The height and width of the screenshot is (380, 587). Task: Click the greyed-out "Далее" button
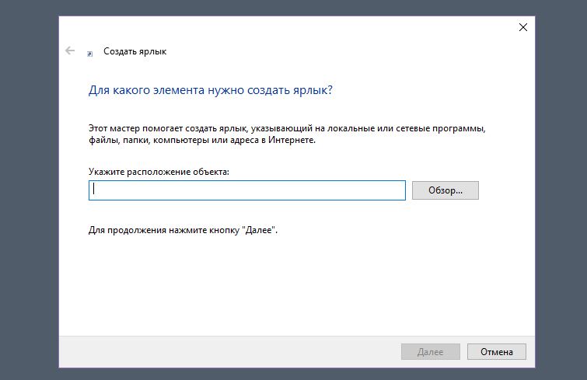[x=431, y=351]
